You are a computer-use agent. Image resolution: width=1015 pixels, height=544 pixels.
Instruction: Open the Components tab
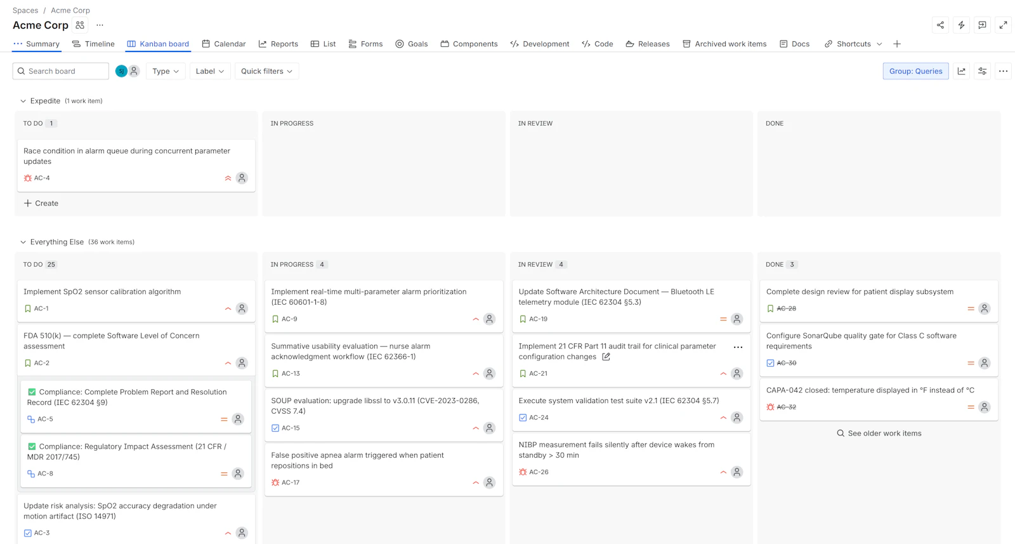469,44
